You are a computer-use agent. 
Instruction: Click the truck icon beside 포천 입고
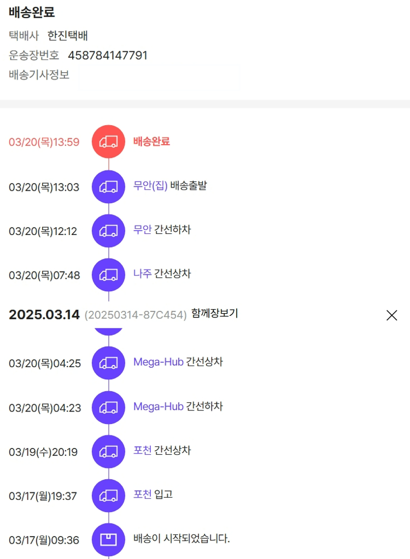click(x=108, y=496)
